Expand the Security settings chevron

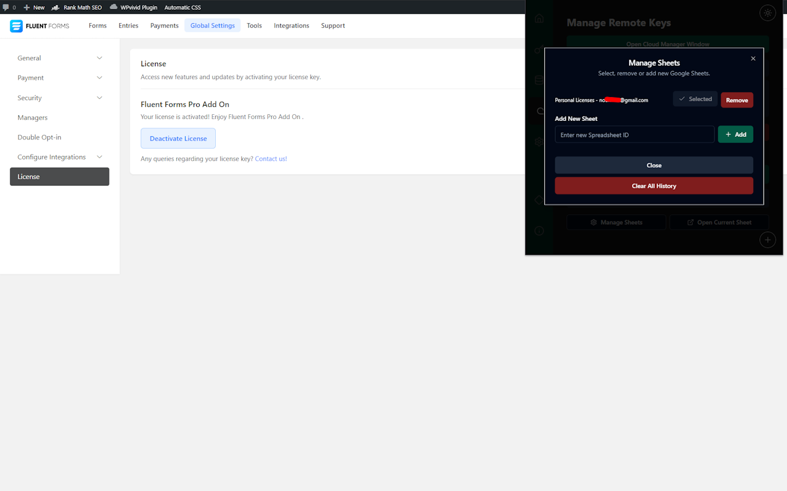pyautogui.click(x=100, y=98)
